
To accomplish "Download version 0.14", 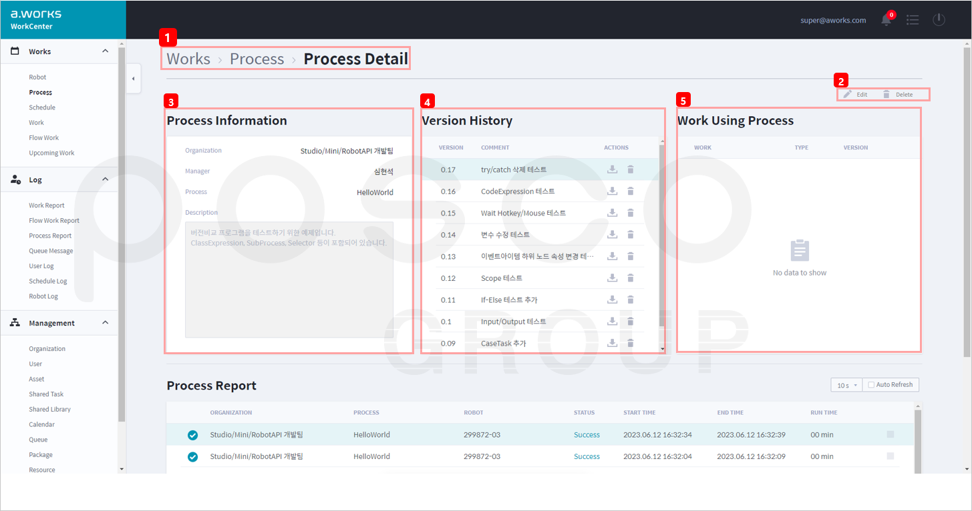I will (612, 235).
